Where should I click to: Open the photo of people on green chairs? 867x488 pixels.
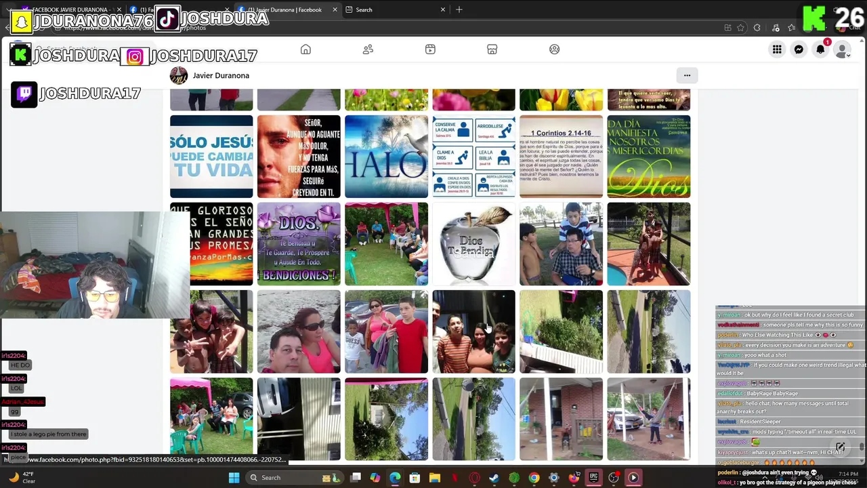coord(211,419)
